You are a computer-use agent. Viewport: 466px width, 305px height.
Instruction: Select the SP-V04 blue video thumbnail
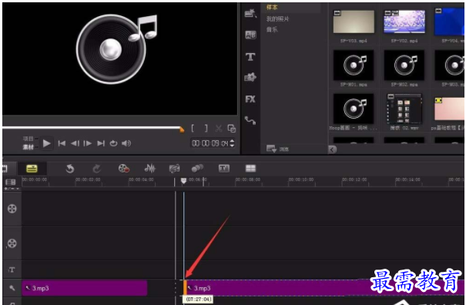point(449,22)
